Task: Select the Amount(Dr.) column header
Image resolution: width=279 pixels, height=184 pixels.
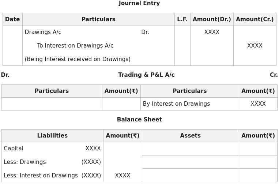Action: (x=212, y=19)
